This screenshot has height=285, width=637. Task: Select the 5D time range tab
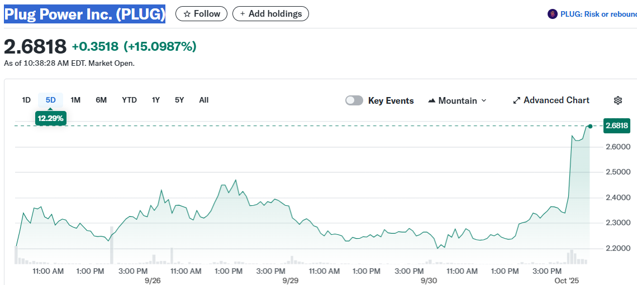click(x=51, y=100)
